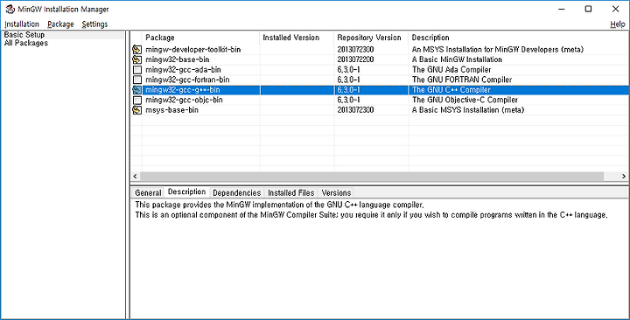Check the box for mingw32-gcc-ada-bin
630x320 pixels.
[x=137, y=69]
